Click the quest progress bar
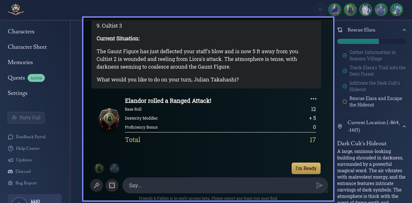412x203 pixels. click(x=372, y=41)
